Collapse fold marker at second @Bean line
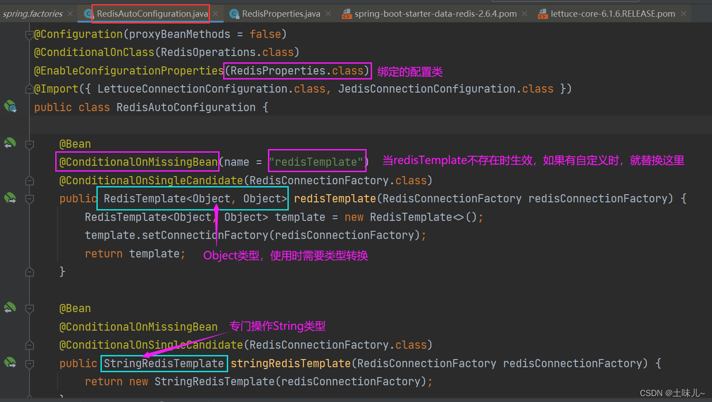Screen dimensions: 712x402 29,309
